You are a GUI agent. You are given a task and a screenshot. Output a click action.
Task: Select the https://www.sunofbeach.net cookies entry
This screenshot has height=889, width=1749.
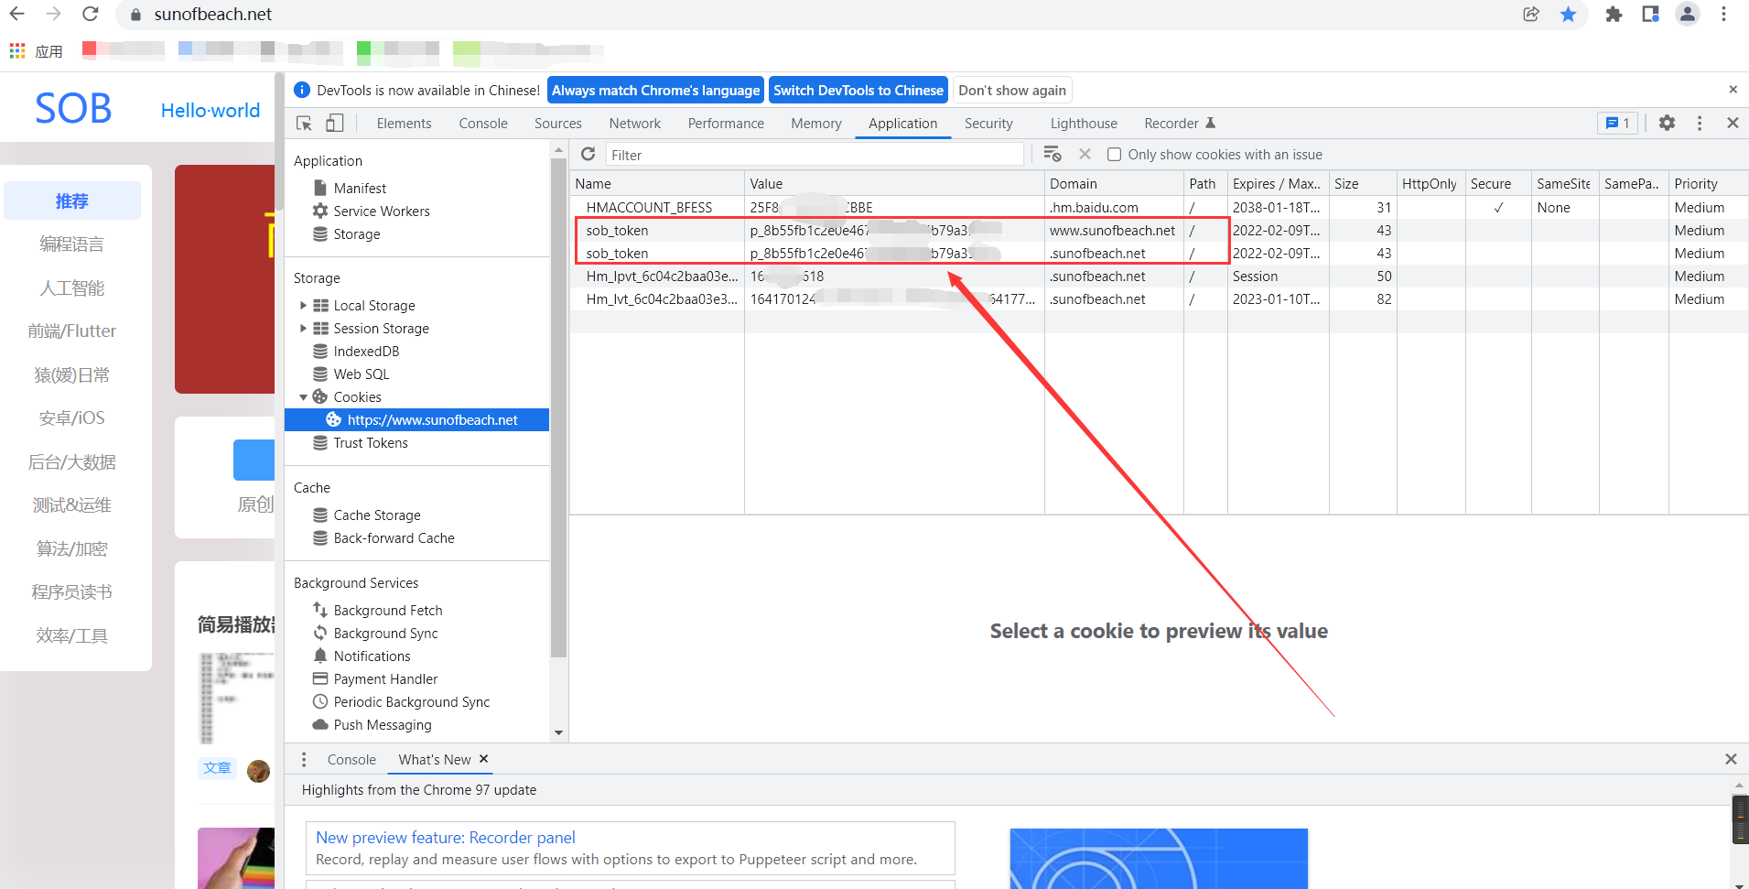click(x=417, y=419)
